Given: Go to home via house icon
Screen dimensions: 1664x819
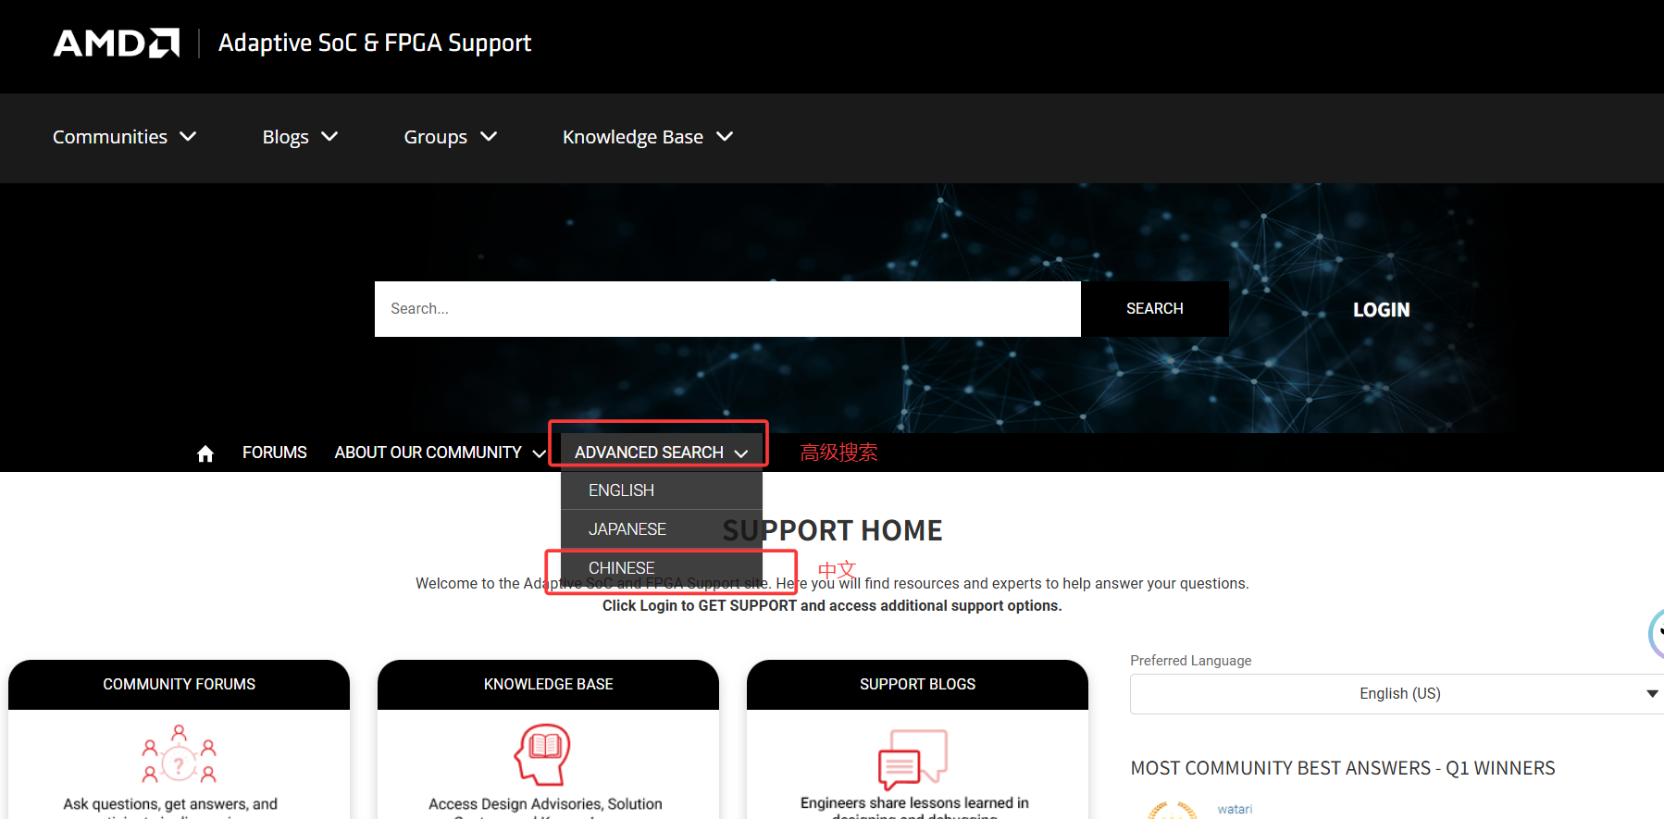Looking at the screenshot, I should 205,453.
